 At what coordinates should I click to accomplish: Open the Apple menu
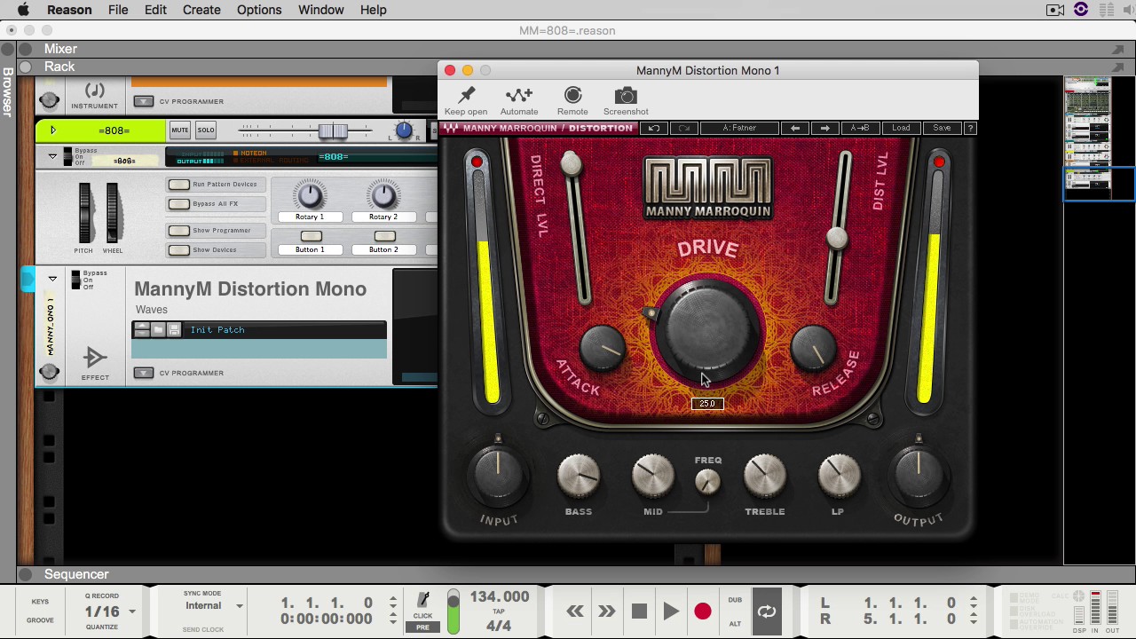click(x=23, y=10)
